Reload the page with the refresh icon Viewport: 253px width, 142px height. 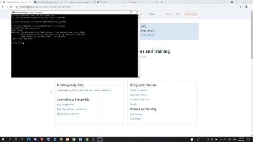pyautogui.click(x=11, y=7)
